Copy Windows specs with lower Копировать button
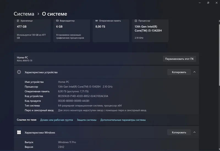 coord(179,132)
